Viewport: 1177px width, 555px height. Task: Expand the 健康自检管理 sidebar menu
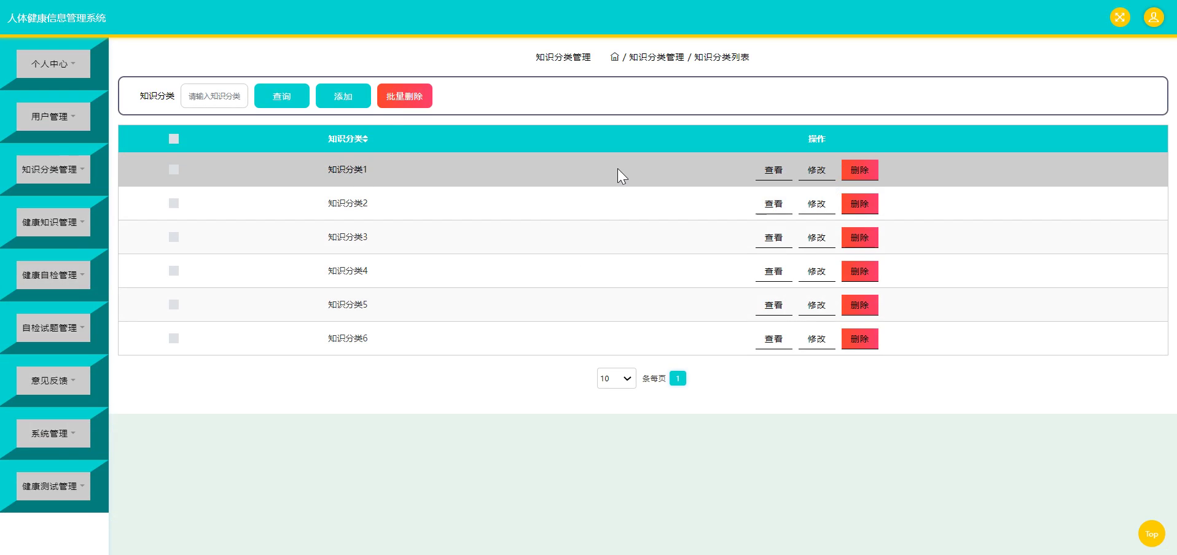tap(53, 275)
